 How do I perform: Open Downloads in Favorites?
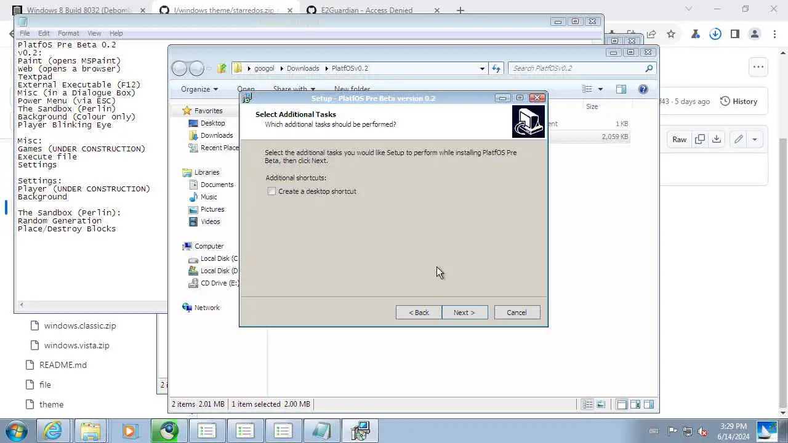[217, 135]
